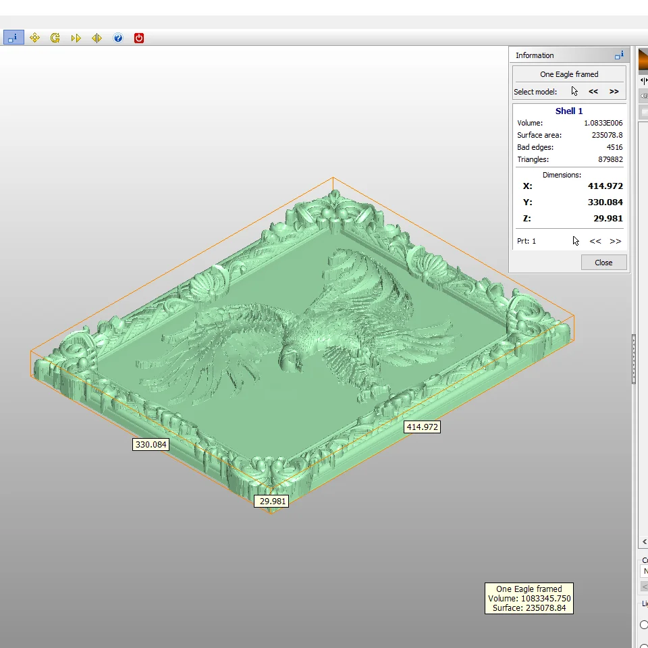Click the 330.084 dimension label on model
Image resolution: width=648 pixels, height=648 pixels.
coord(151,444)
